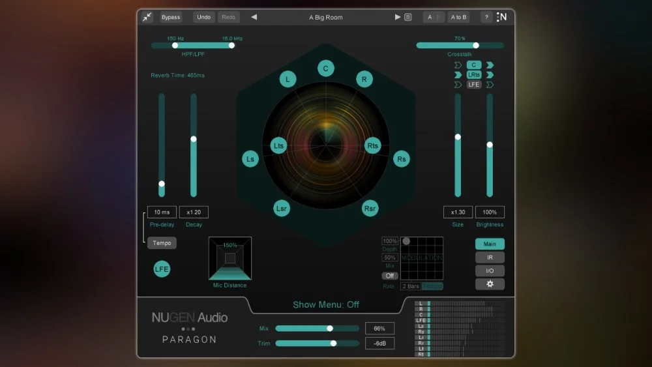Select the C speaker node
This screenshot has width=652, height=367.
coord(325,68)
